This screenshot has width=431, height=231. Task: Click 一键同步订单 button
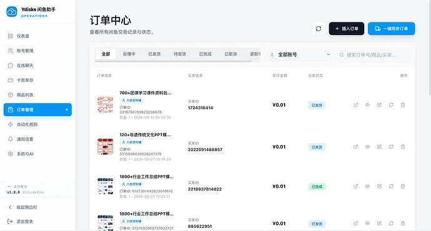(392, 29)
